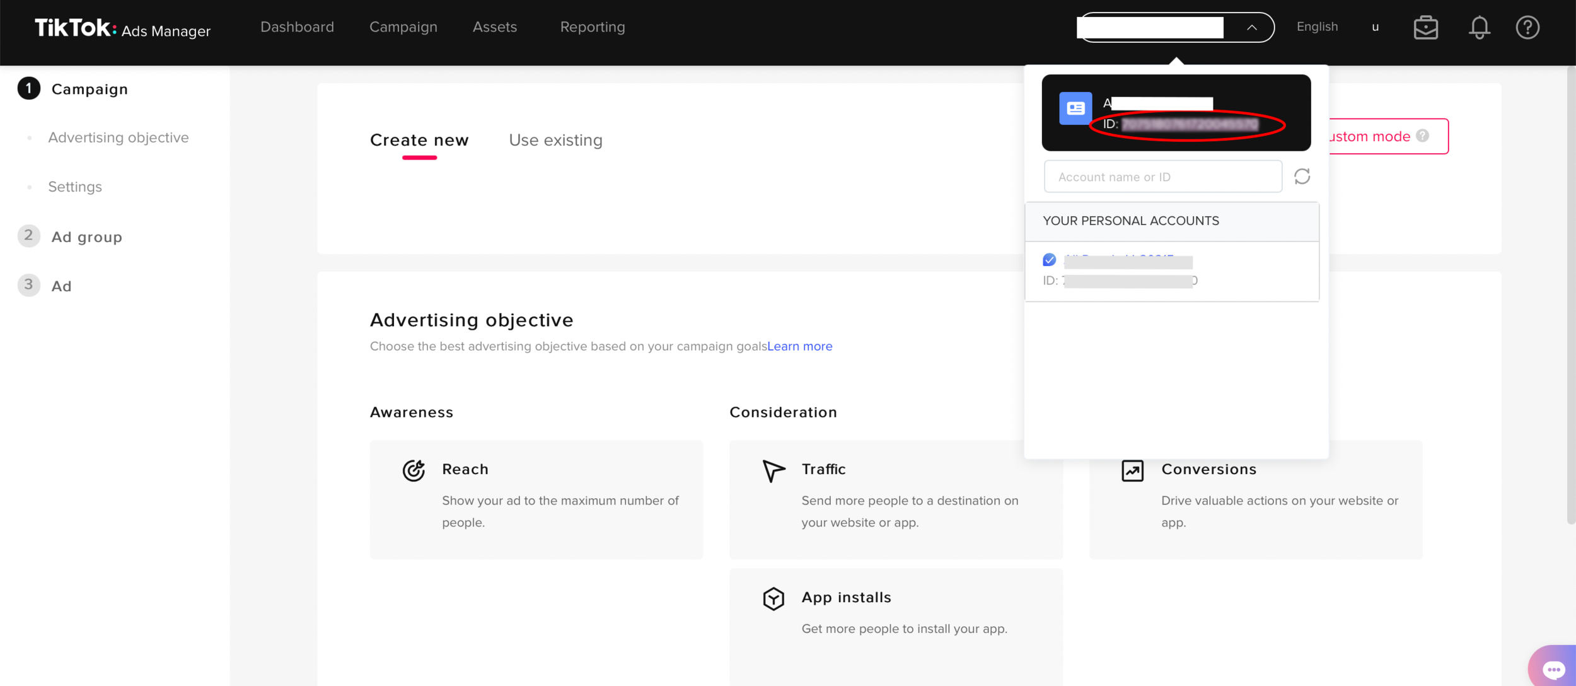Collapse the account selector dropdown chevron
This screenshot has height=686, width=1576.
(x=1251, y=28)
